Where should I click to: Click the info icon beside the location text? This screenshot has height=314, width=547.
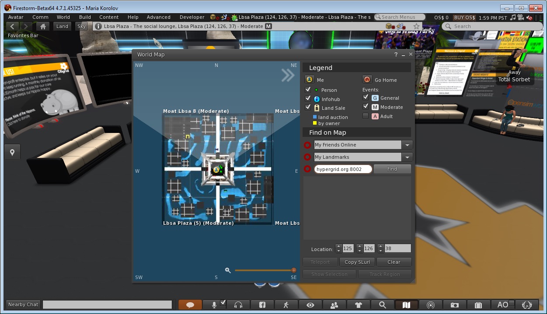98,26
